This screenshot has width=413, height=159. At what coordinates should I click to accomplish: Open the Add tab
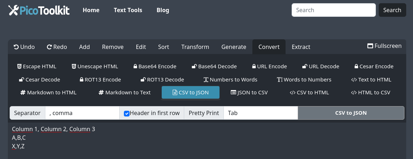tap(85, 47)
